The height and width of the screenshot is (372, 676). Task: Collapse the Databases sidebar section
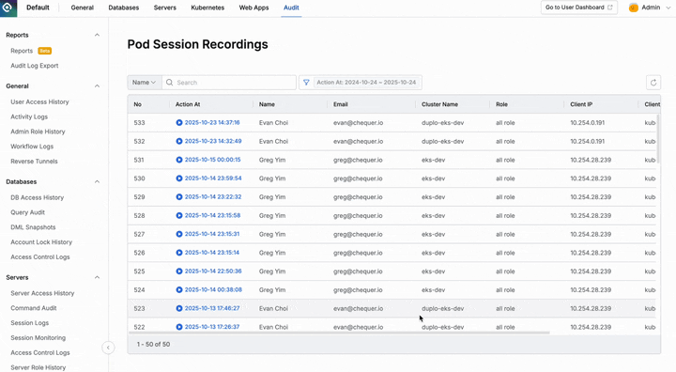(97, 181)
